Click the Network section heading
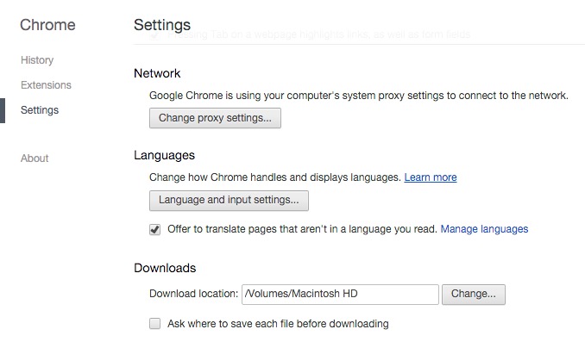 tap(157, 73)
